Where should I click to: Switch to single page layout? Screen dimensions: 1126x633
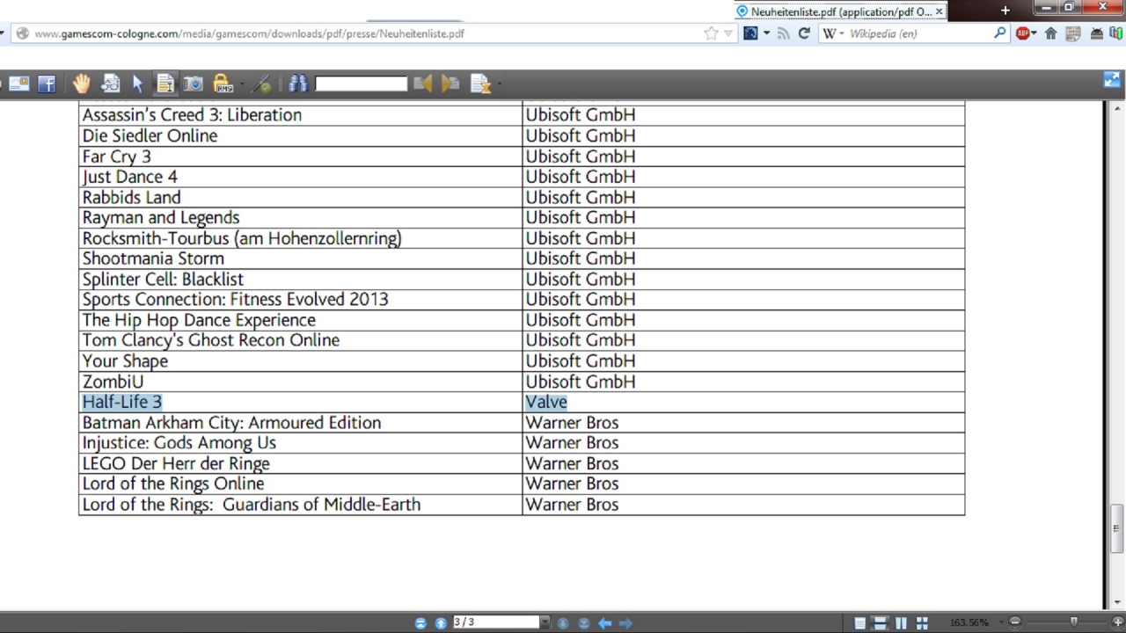[860, 623]
